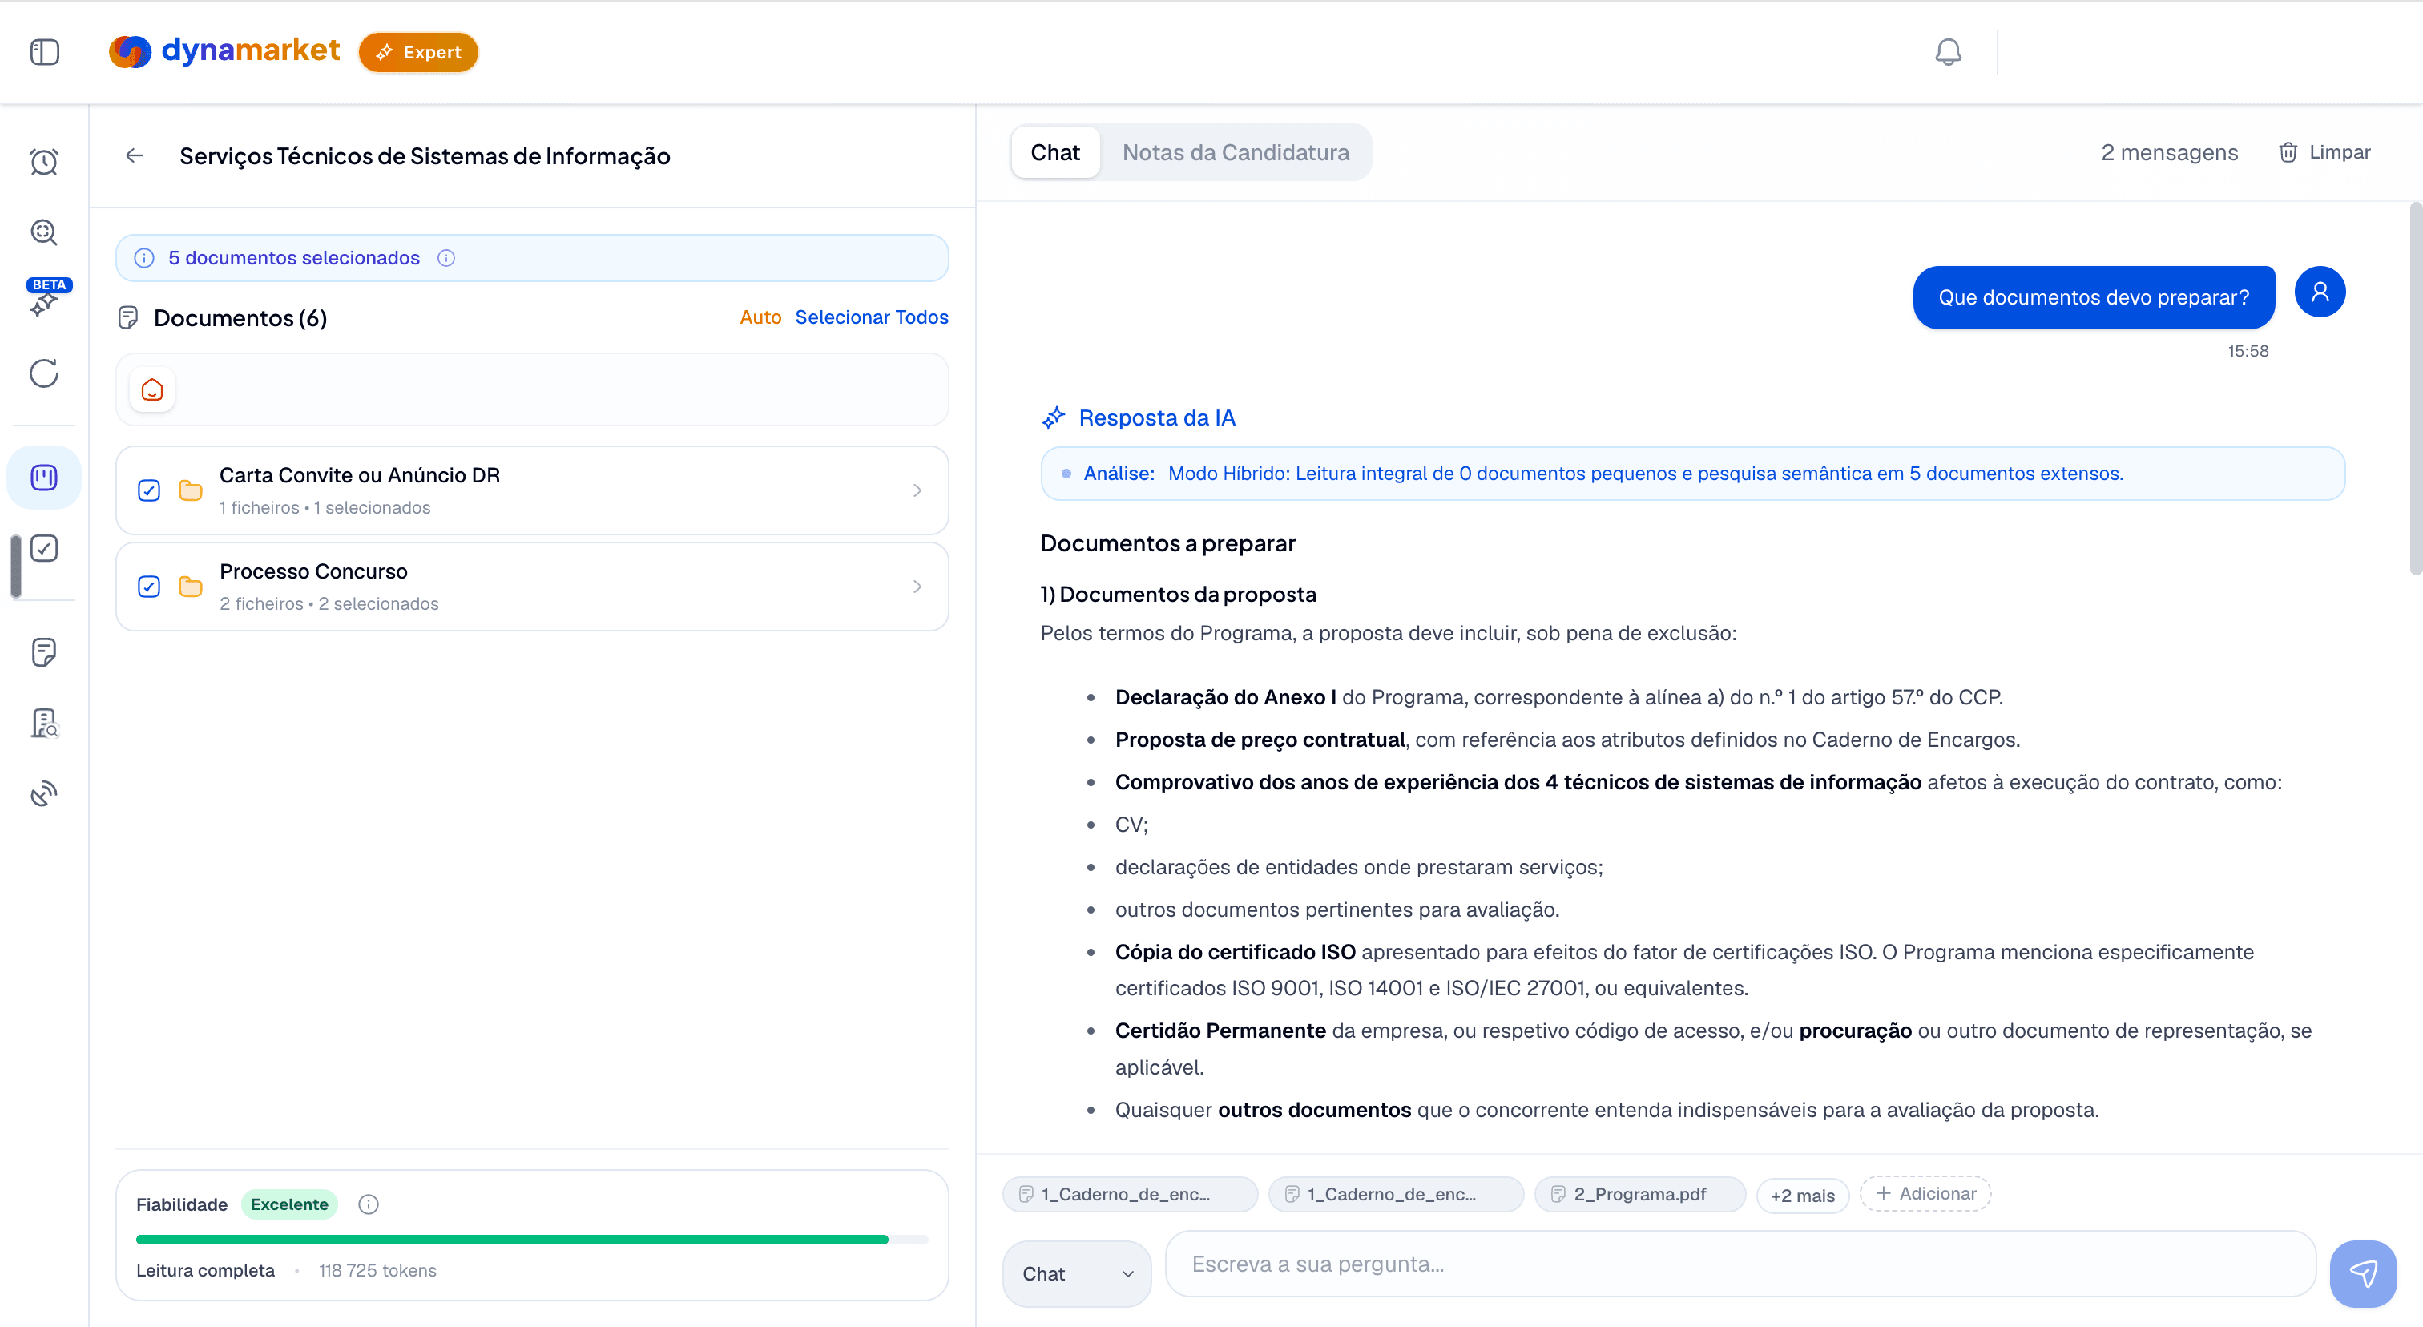Click the 118 725 tokens text
This screenshot has width=2423, height=1327.
click(x=377, y=1271)
